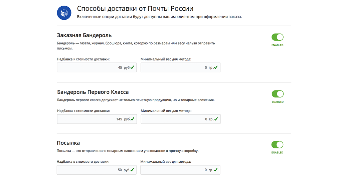Click checkmark in Посылка minimum weight field
The width and height of the screenshot is (342, 179).
coord(216,170)
